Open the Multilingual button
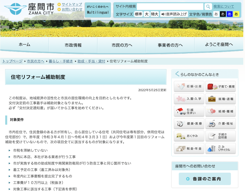Viewport: 245px width, 192px height. [98, 10]
